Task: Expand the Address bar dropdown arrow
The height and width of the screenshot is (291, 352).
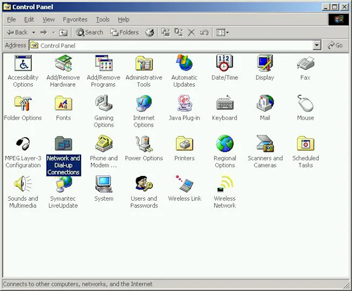Action: coord(317,45)
